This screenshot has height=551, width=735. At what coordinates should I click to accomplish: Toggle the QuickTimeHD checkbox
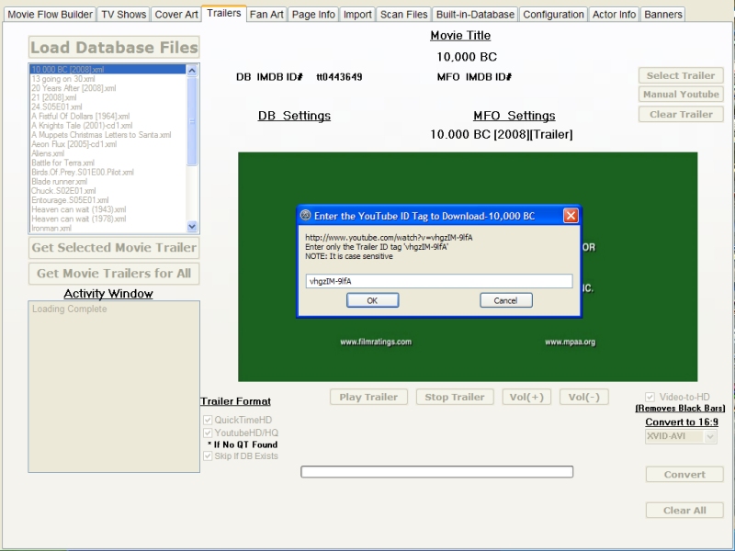coord(208,420)
